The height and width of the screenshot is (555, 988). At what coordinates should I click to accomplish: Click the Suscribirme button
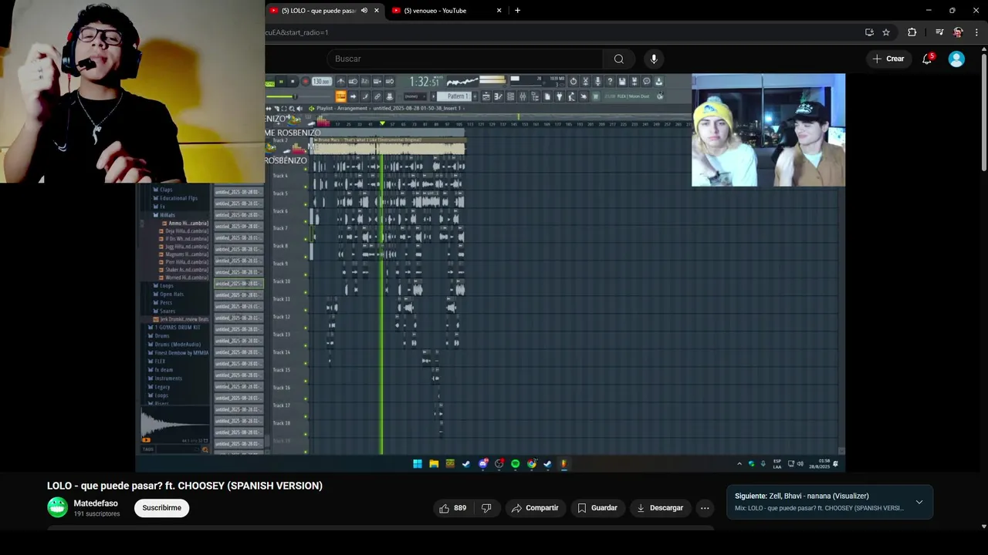point(161,508)
